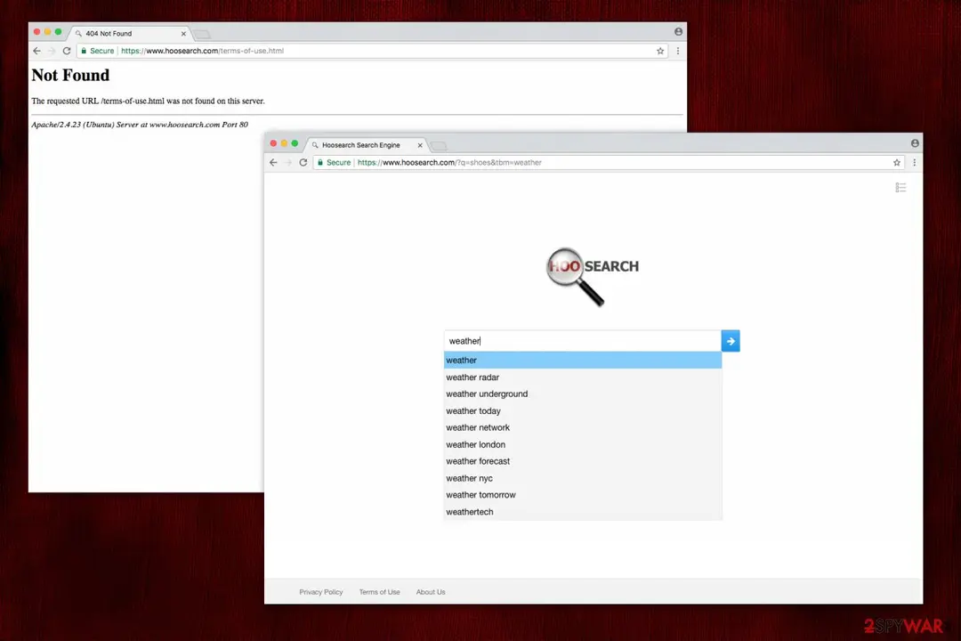
Task: Open Privacy Policy footer link
Action: click(321, 592)
